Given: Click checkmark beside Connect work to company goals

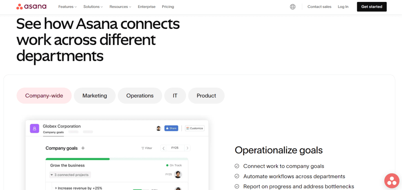Looking at the screenshot, I should tap(237, 166).
